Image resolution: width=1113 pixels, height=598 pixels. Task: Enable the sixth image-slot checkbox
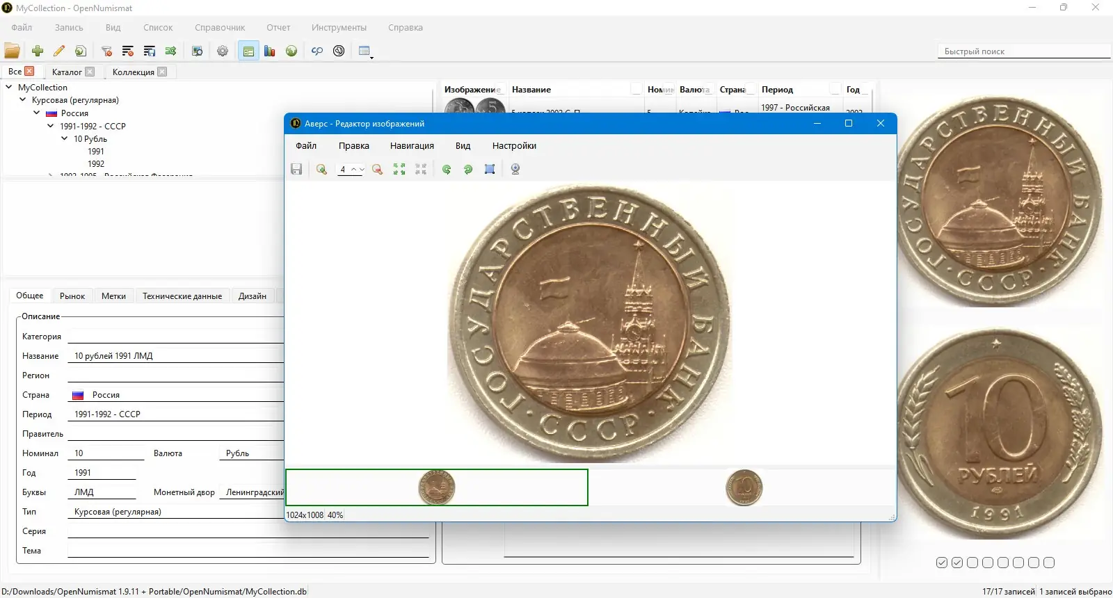pos(1018,563)
